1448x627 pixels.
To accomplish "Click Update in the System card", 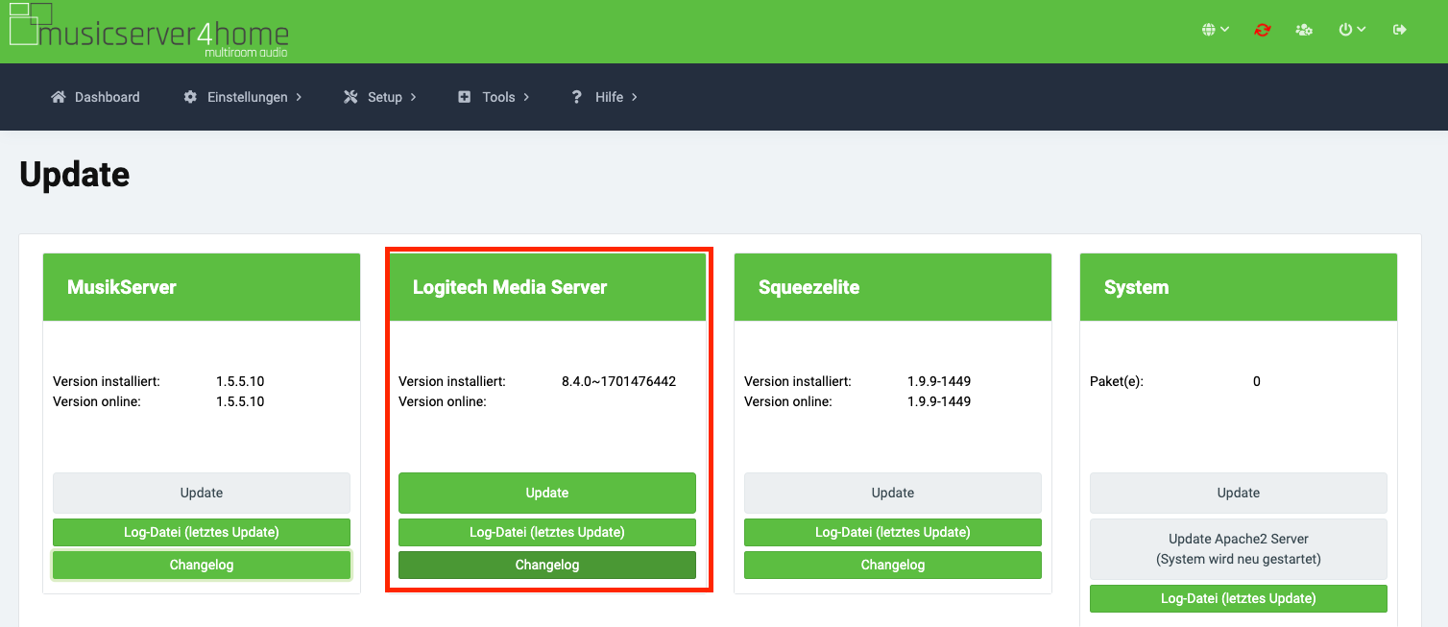I will point(1239,493).
